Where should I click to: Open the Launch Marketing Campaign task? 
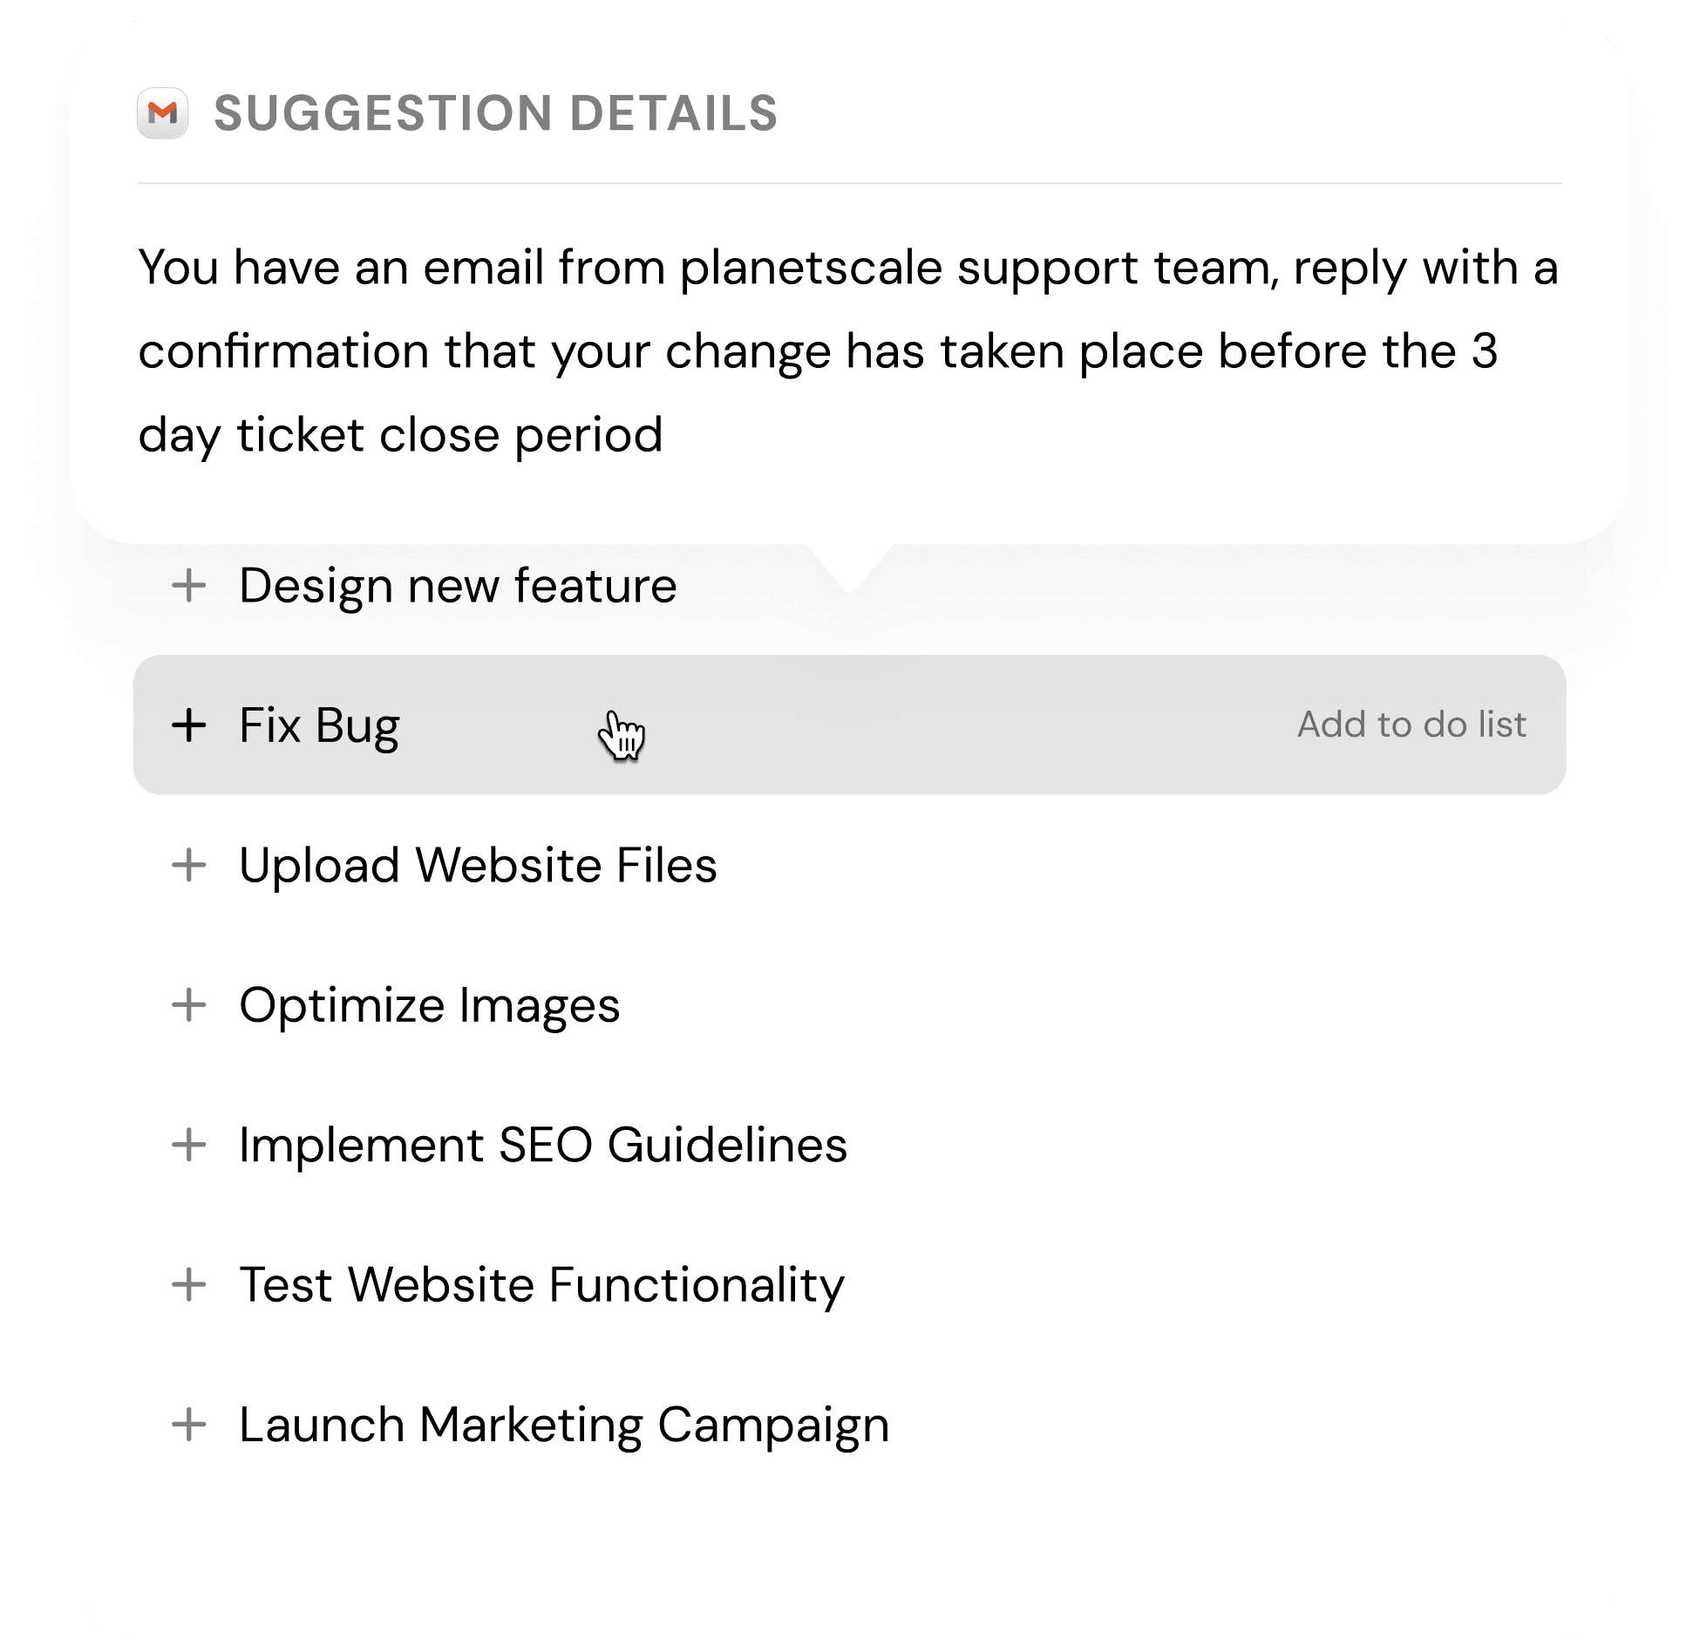point(564,1425)
